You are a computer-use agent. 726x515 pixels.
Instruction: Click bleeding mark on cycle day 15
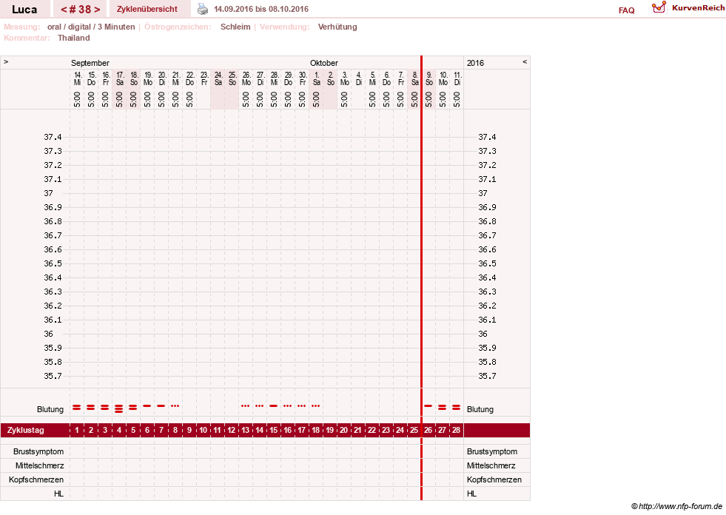pyautogui.click(x=274, y=405)
